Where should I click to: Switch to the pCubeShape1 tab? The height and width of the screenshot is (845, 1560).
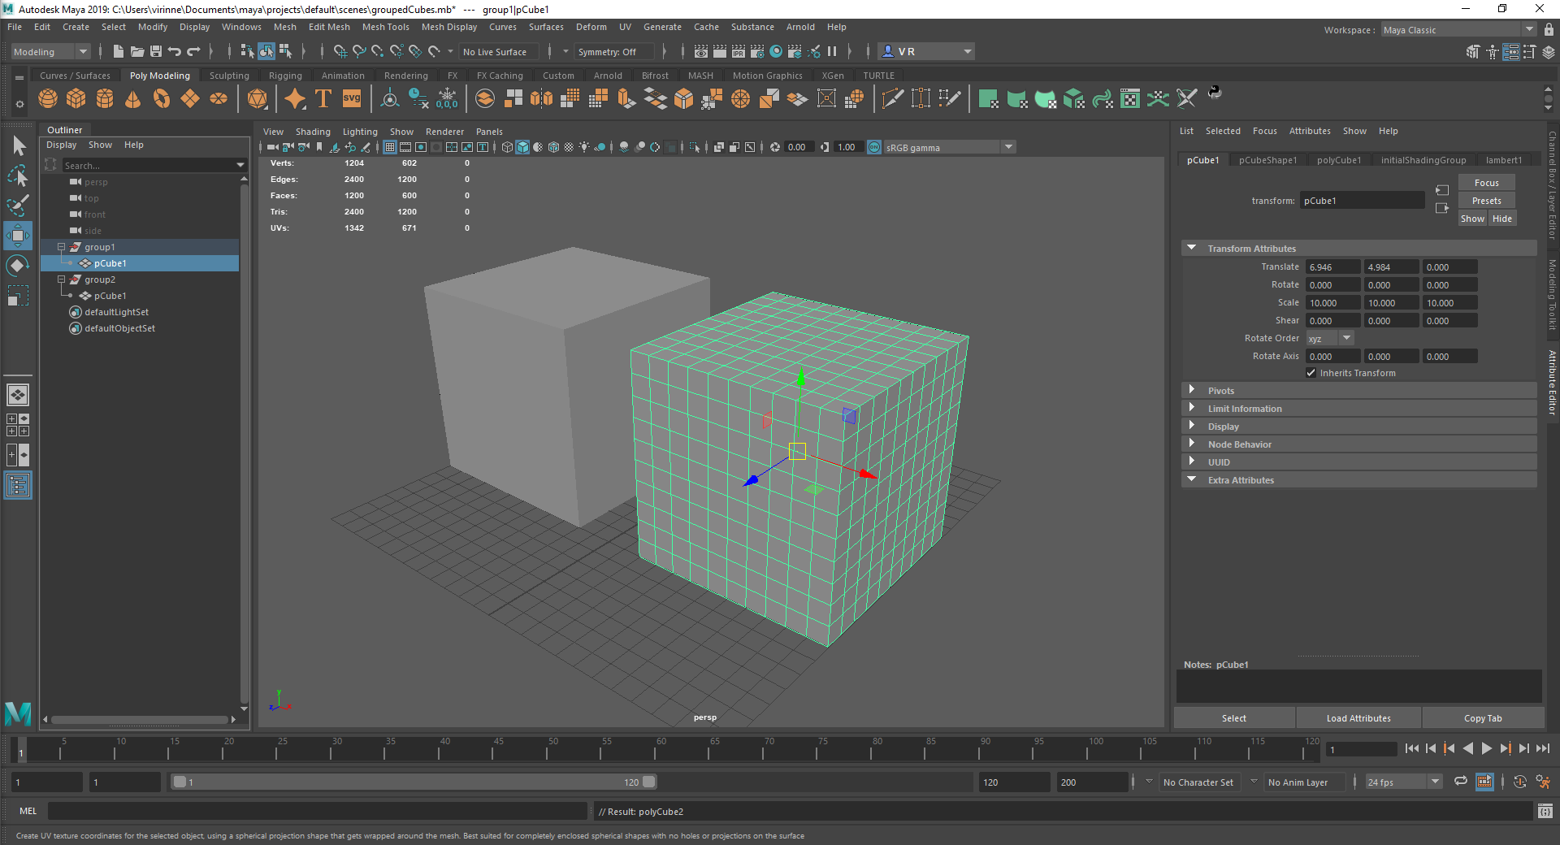click(x=1267, y=160)
